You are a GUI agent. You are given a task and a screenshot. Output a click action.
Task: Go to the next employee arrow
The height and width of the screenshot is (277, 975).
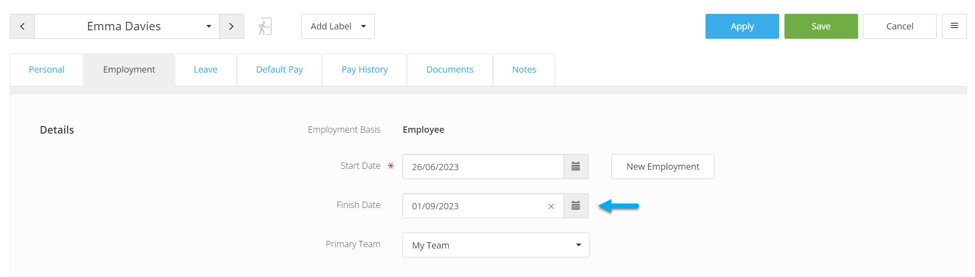[231, 26]
